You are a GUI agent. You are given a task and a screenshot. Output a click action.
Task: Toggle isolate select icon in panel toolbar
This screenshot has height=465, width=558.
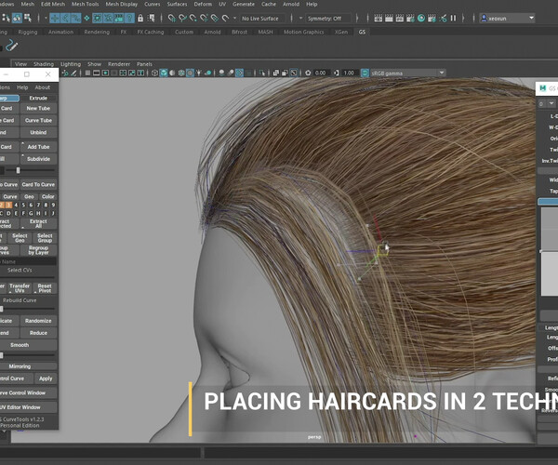pos(262,73)
